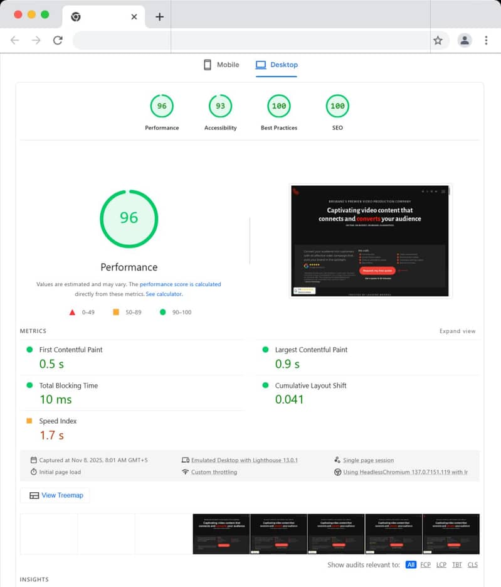Viewport: 501px width, 587px height.
Task: Open the user profile avatar
Action: (x=465, y=40)
